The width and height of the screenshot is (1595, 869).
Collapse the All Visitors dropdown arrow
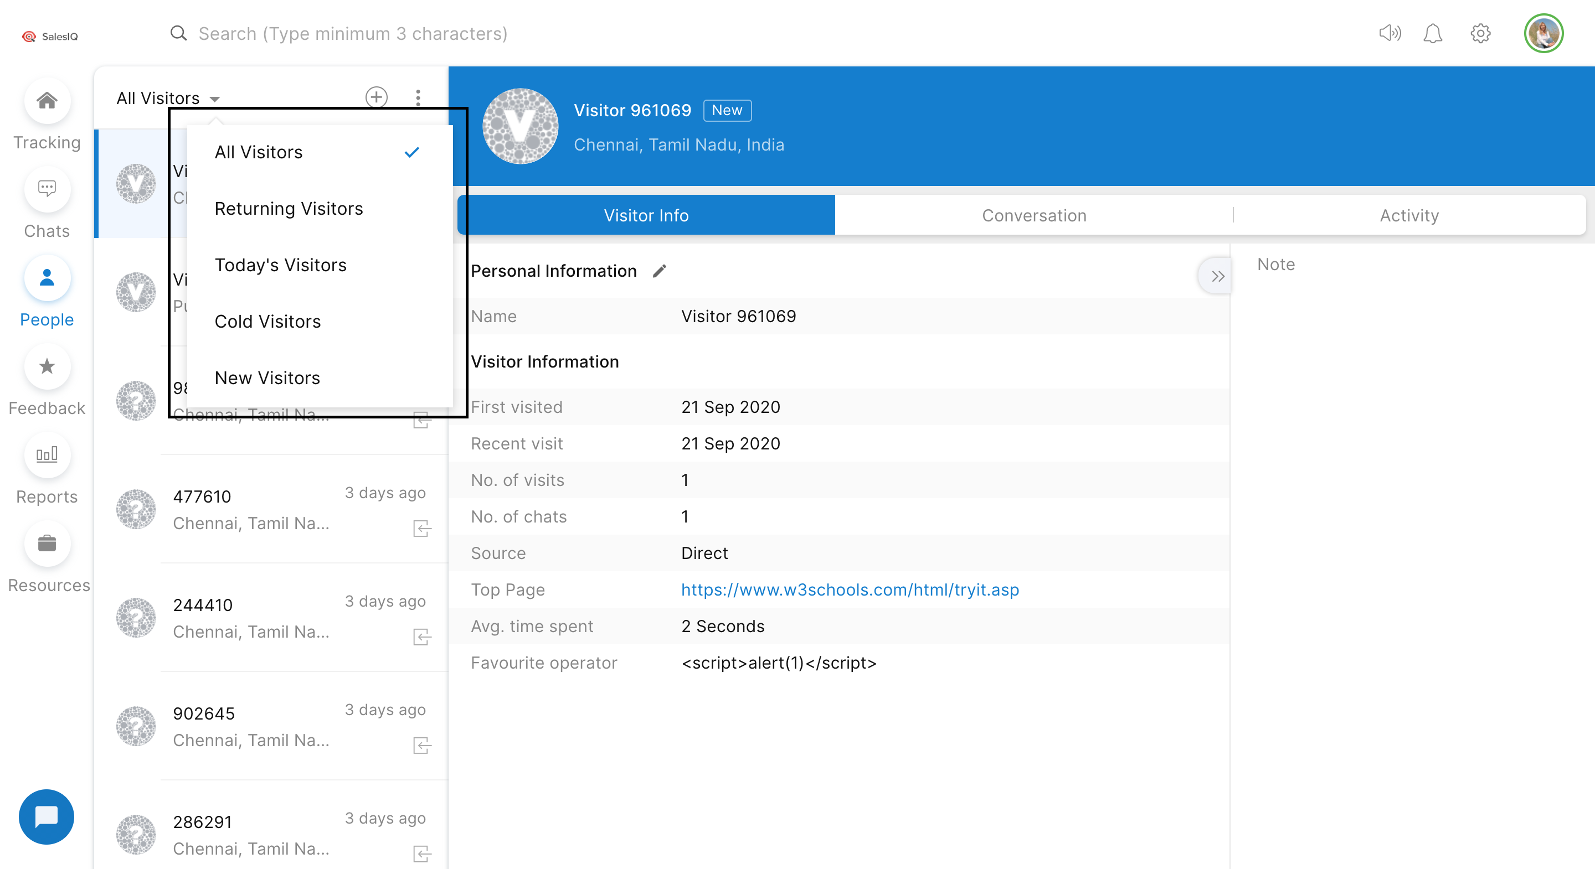(x=215, y=99)
